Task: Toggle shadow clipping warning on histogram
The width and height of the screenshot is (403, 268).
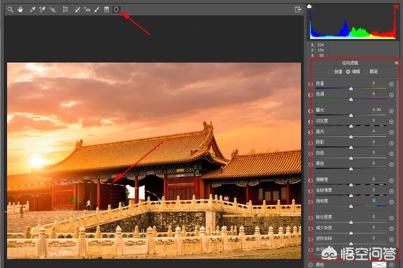Action: pos(309,6)
